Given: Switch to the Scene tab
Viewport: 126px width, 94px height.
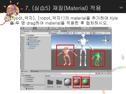Looking at the screenshot, I should 55,31.
